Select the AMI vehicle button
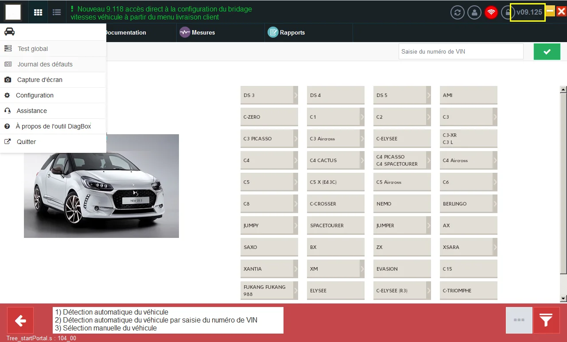Screen dimensions: 567x342 [x=469, y=95]
